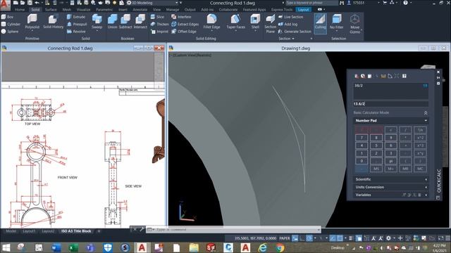Select the Imprint tool
Viewport: 451px width, 253px height.
(x=159, y=31)
